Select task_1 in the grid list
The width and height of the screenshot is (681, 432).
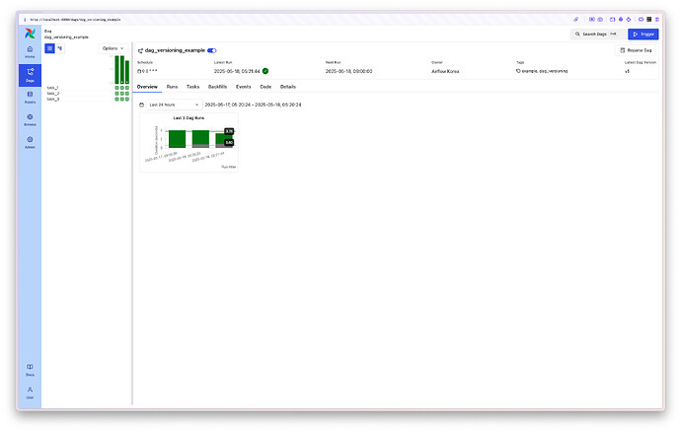click(x=52, y=88)
